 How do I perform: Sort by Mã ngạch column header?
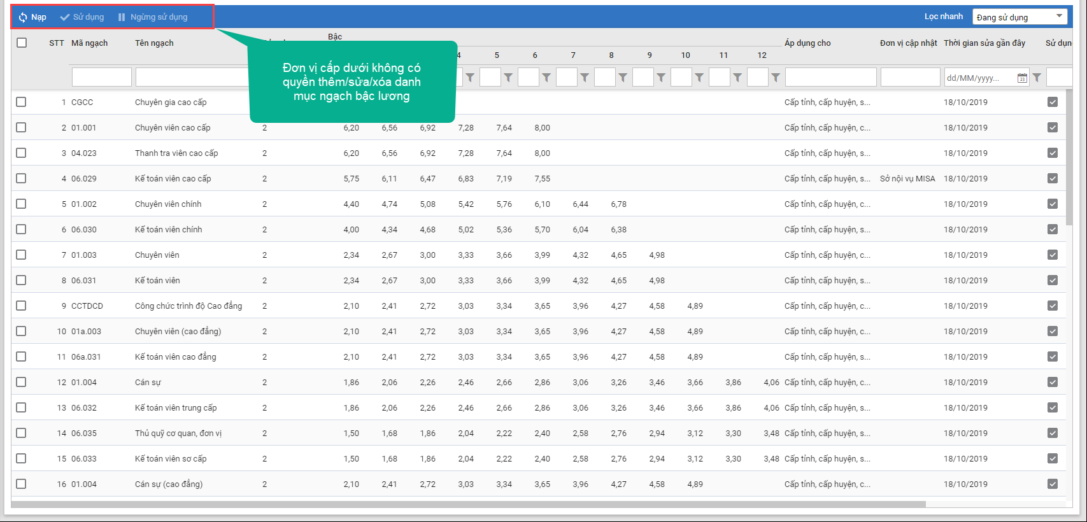[x=89, y=43]
